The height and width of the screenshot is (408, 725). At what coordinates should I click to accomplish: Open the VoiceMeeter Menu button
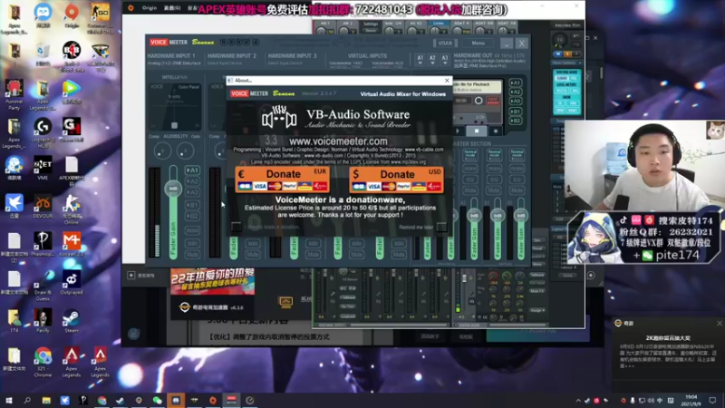[x=478, y=43]
